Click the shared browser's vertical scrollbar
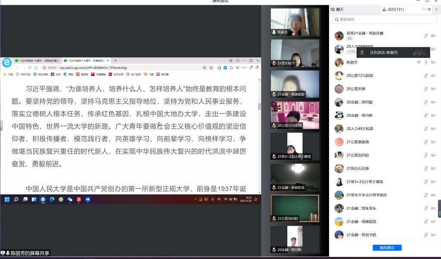This screenshot has height=259, width=441. click(259, 106)
